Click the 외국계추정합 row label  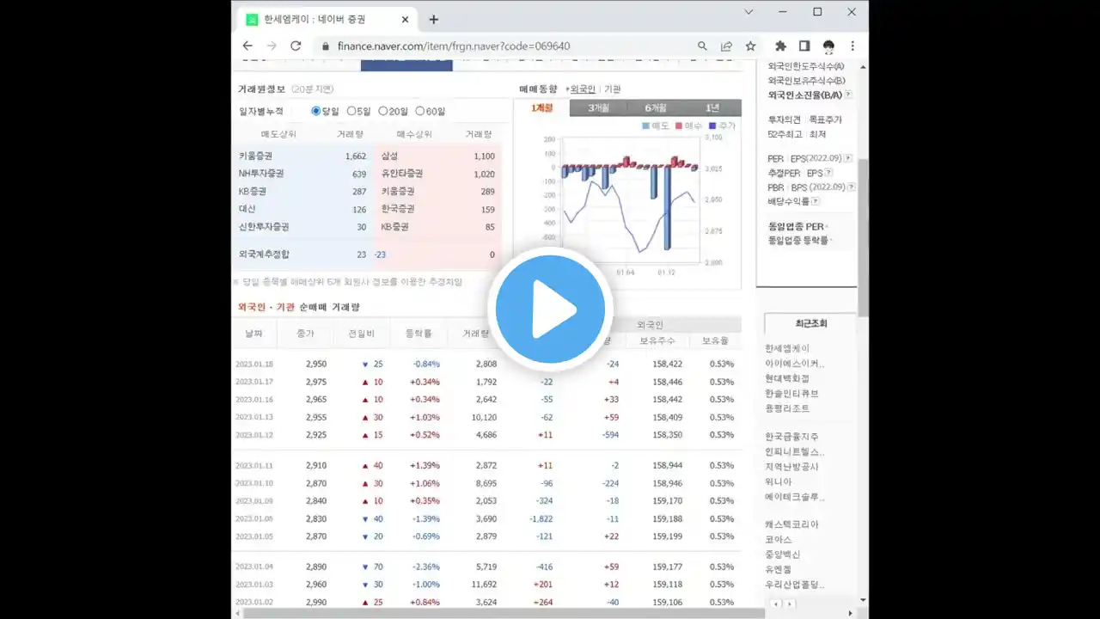pyautogui.click(x=264, y=254)
